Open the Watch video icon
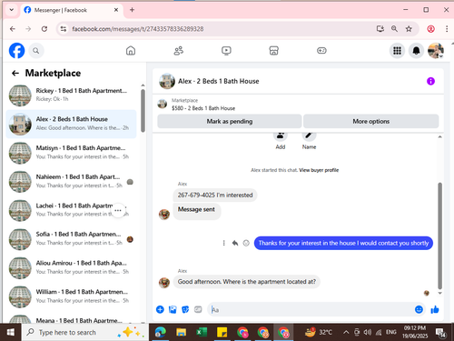454x341 pixels. [x=226, y=51]
